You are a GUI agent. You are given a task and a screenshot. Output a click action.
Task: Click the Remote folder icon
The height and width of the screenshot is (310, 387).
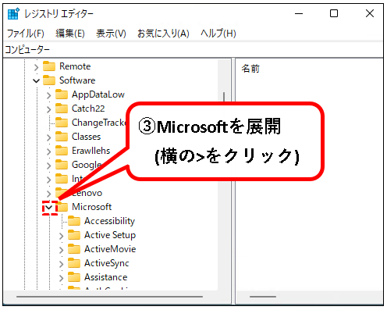(49, 66)
